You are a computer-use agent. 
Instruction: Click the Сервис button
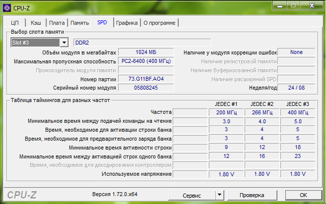(192, 195)
